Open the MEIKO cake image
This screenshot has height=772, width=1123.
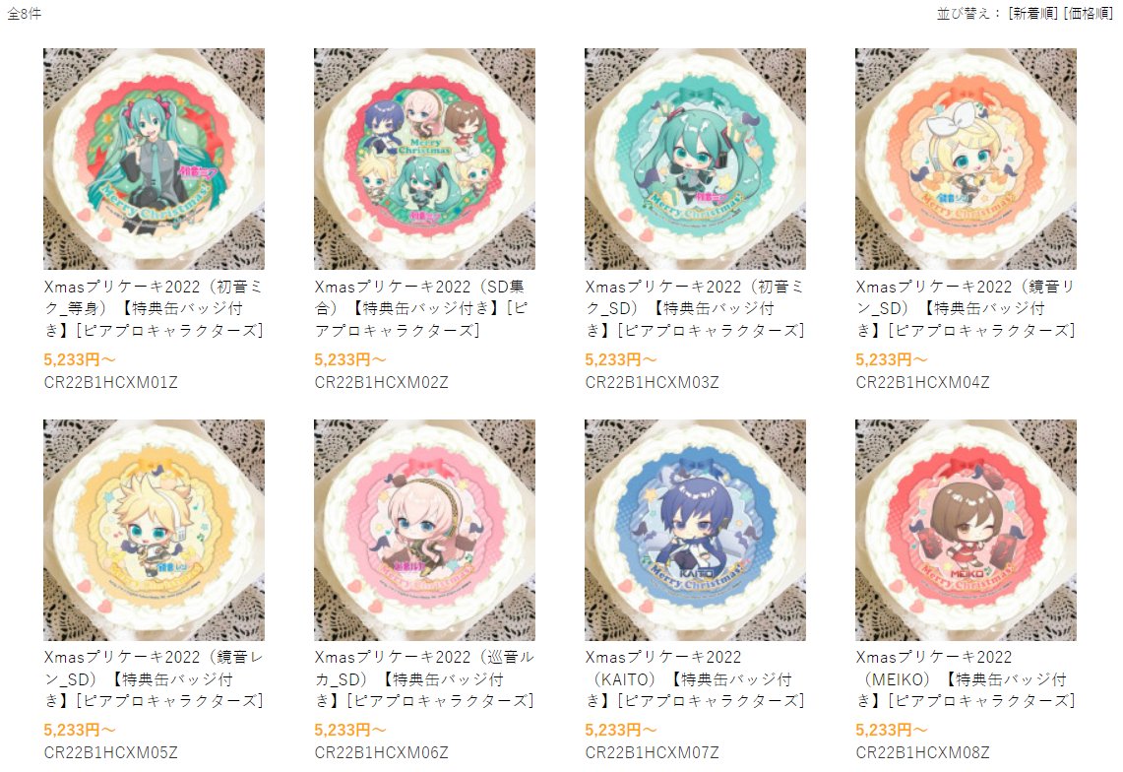(967, 531)
